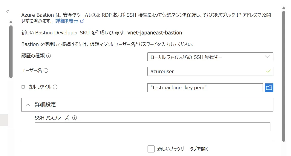
Task: Open the 認証の種類 dropdown
Action: (210, 57)
